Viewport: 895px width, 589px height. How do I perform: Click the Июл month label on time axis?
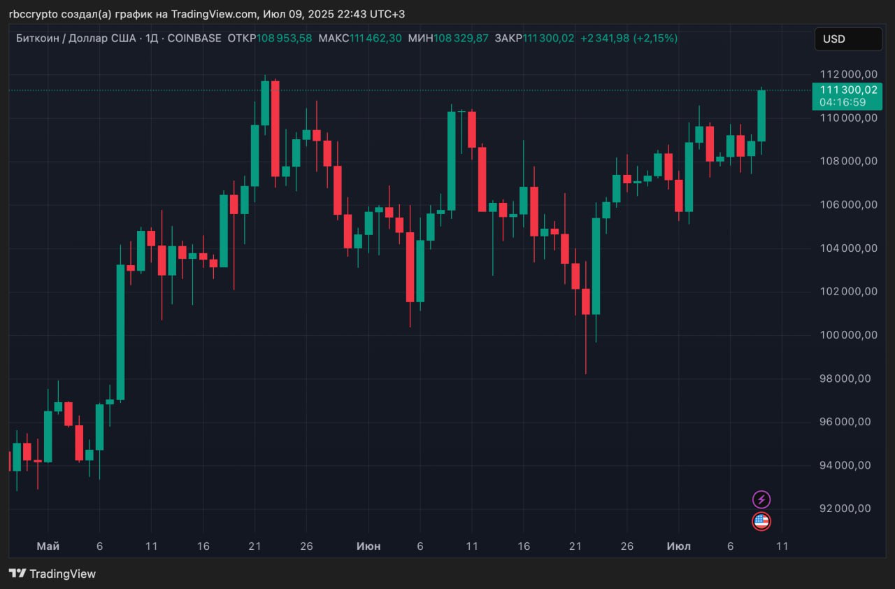[x=678, y=546]
